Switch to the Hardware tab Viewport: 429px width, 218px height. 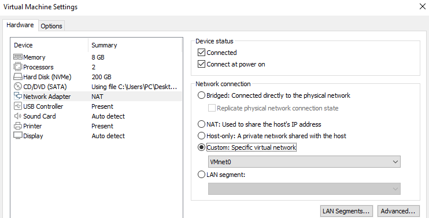[20, 25]
